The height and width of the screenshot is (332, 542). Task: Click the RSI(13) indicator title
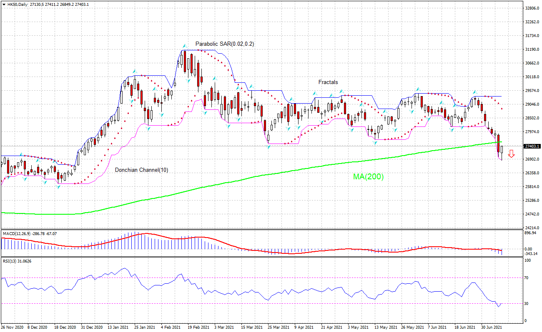click(9, 261)
